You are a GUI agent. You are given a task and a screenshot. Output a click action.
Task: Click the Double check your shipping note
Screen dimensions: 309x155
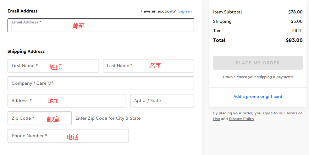(258, 77)
